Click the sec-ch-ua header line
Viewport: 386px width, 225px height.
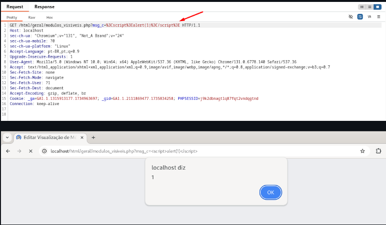click(67, 36)
